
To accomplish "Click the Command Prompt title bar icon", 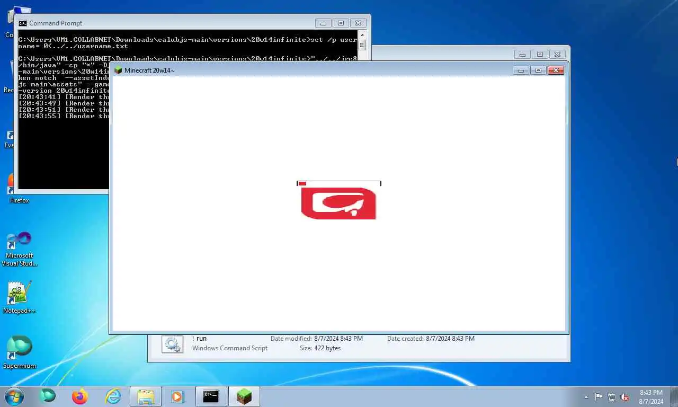I will [23, 23].
